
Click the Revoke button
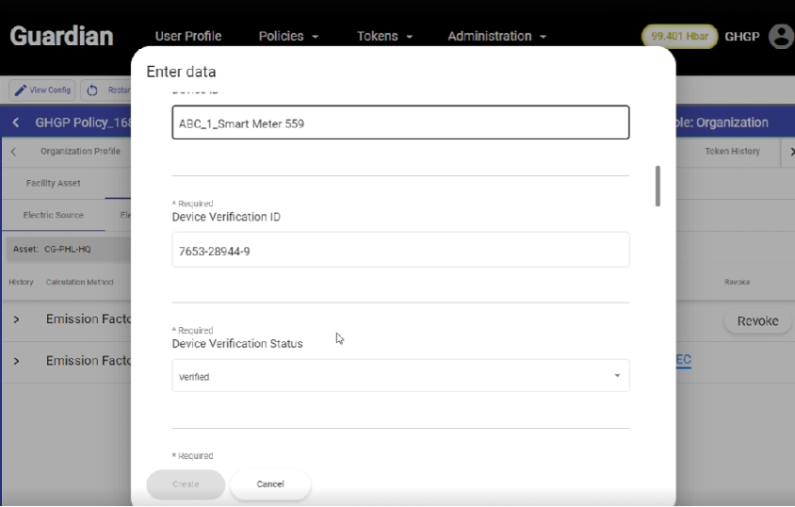point(757,321)
